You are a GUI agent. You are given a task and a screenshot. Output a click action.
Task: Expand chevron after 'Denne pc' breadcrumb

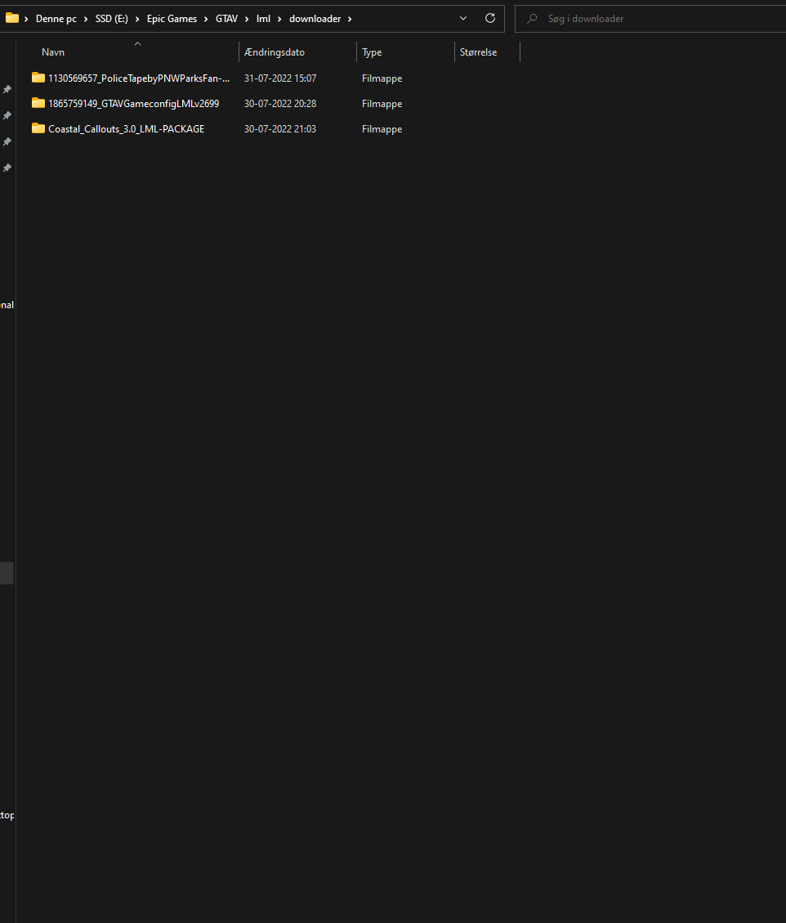86,19
